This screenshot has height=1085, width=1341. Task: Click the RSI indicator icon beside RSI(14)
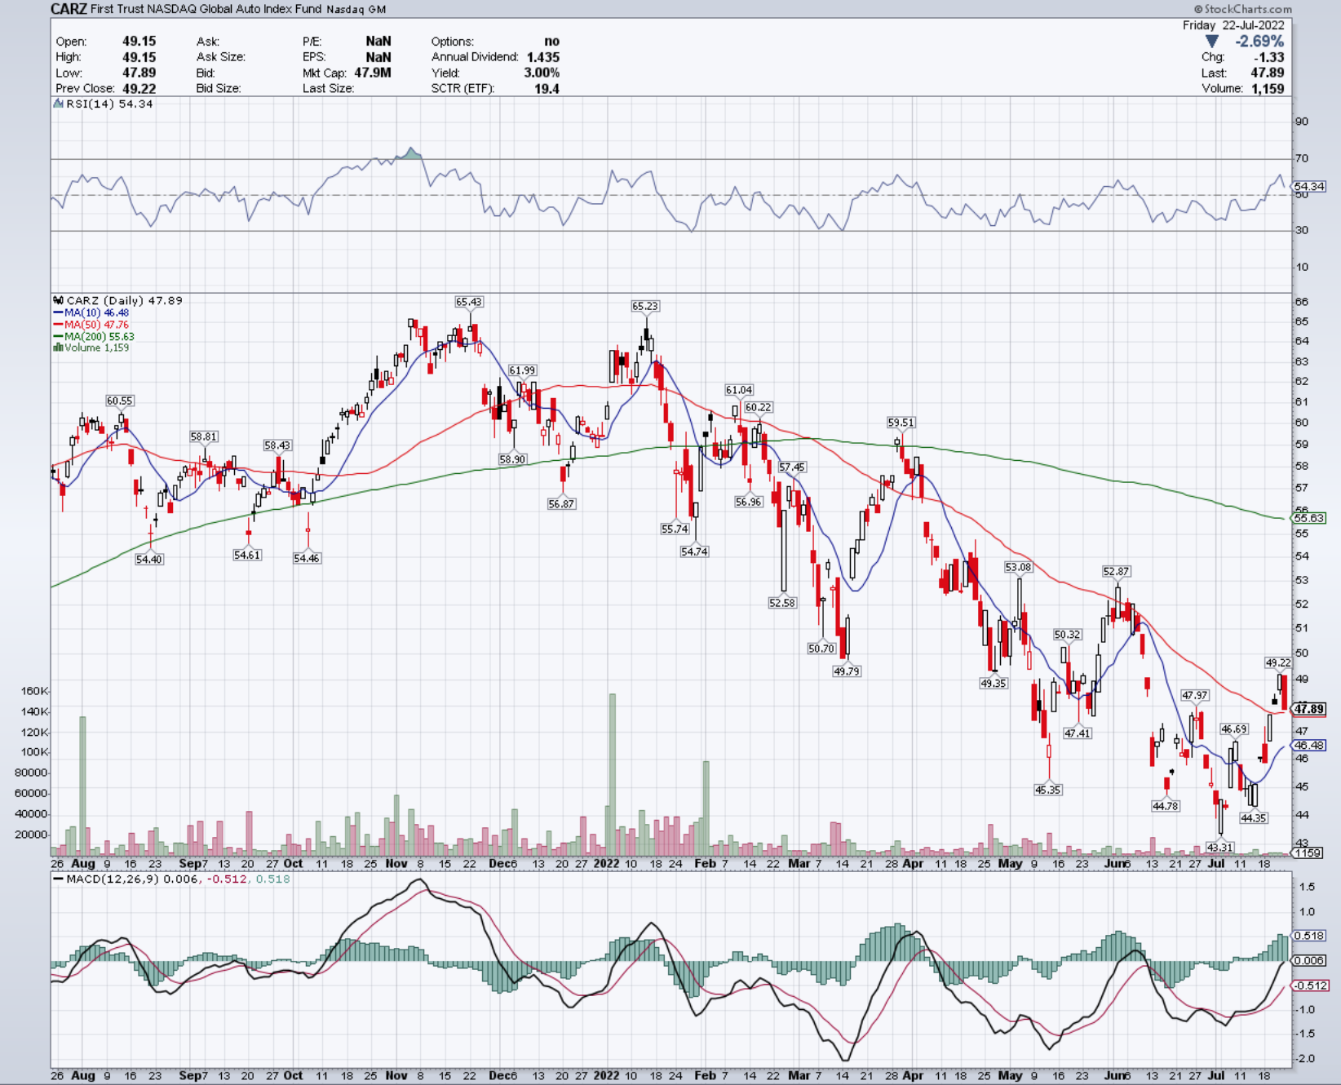coord(58,104)
